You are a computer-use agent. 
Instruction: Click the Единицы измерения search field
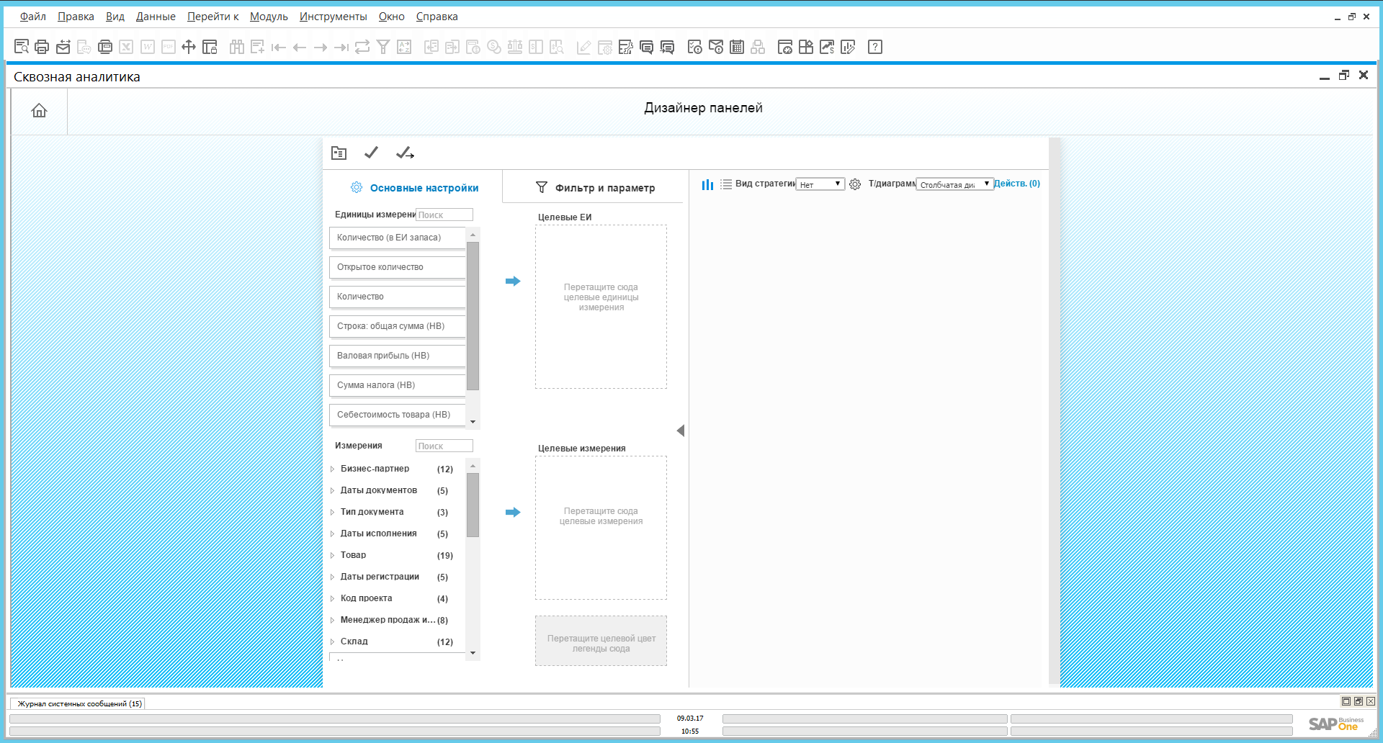(444, 215)
